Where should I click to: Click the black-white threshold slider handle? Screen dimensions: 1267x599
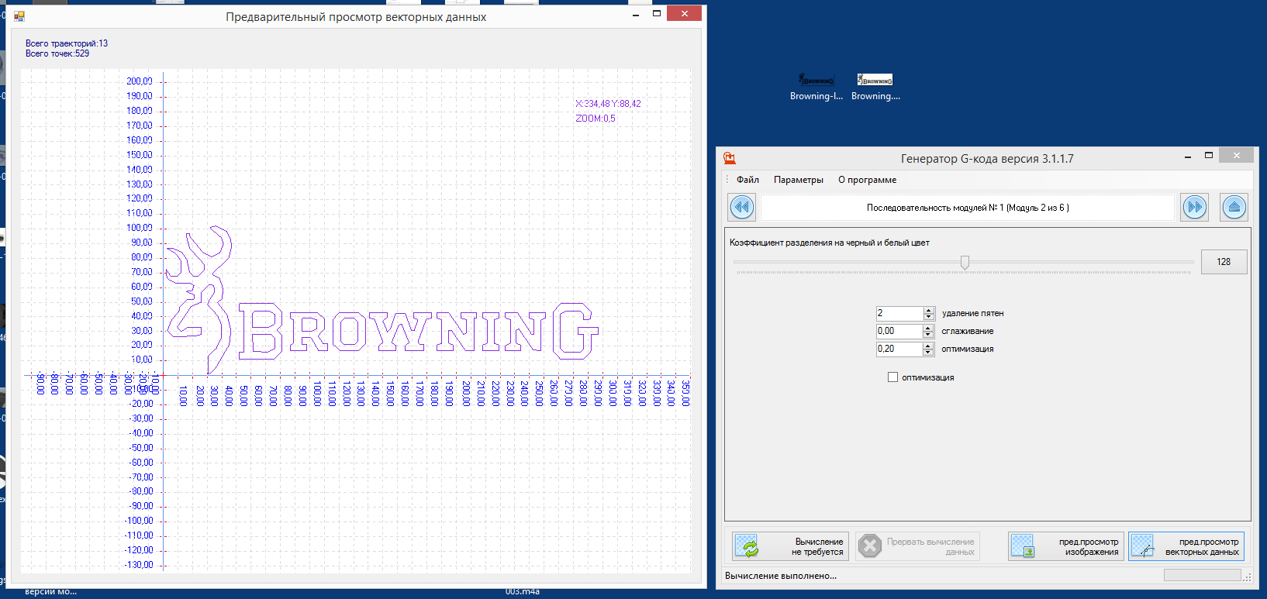tap(965, 263)
